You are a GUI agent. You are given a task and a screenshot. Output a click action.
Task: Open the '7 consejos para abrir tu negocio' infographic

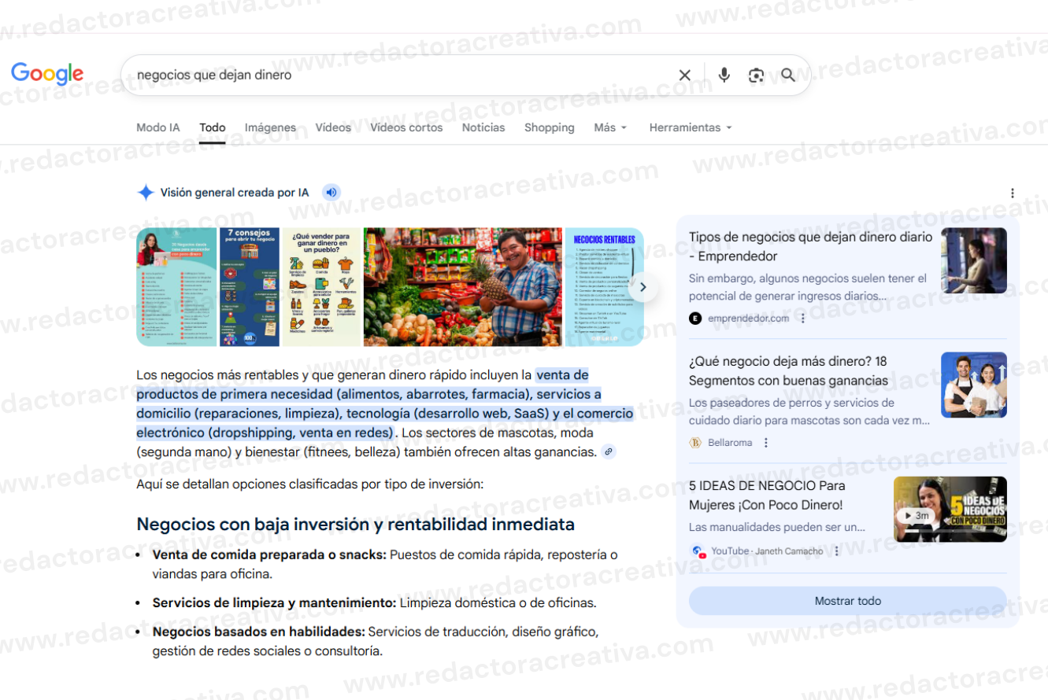pos(250,287)
